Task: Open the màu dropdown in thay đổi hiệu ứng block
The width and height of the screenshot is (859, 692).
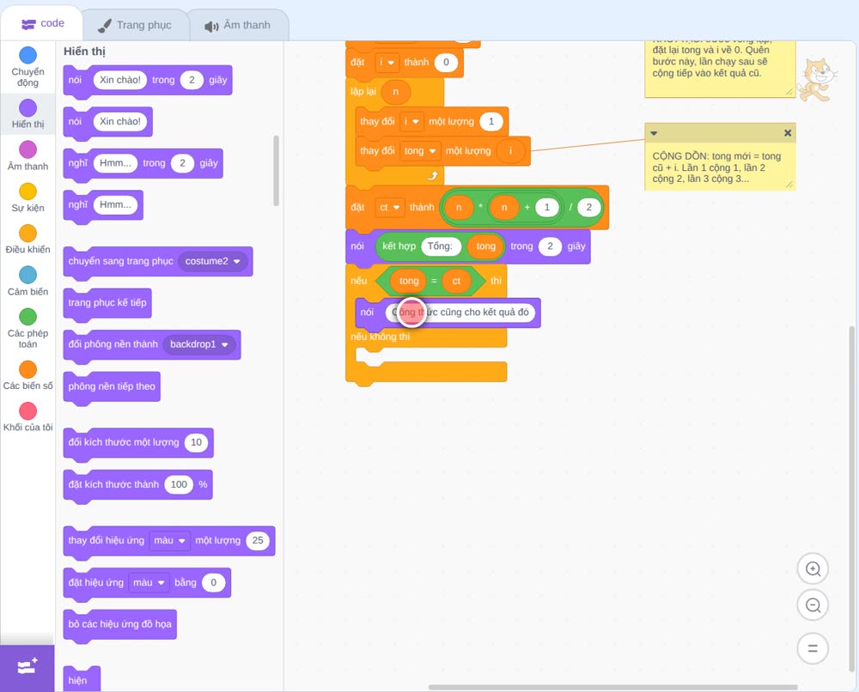Action: pyautogui.click(x=170, y=540)
